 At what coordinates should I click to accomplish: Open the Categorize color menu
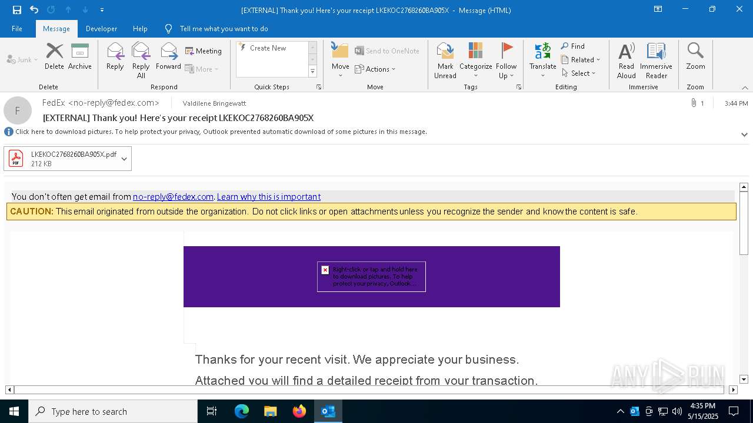tap(475, 61)
